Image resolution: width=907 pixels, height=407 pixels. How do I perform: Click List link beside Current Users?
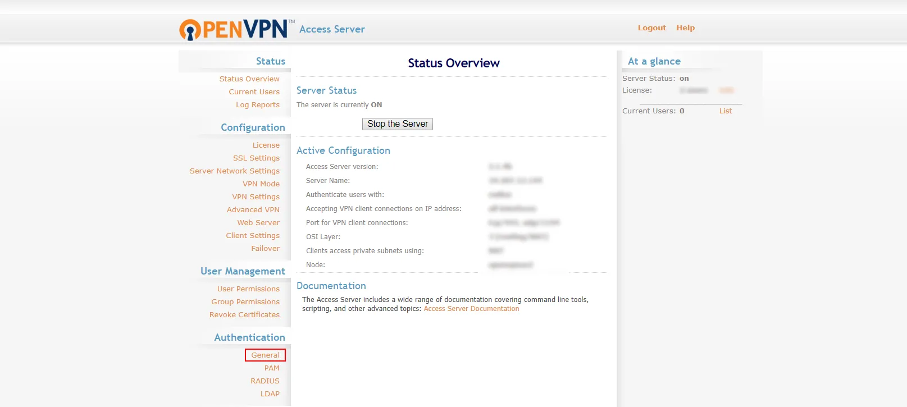pos(726,111)
